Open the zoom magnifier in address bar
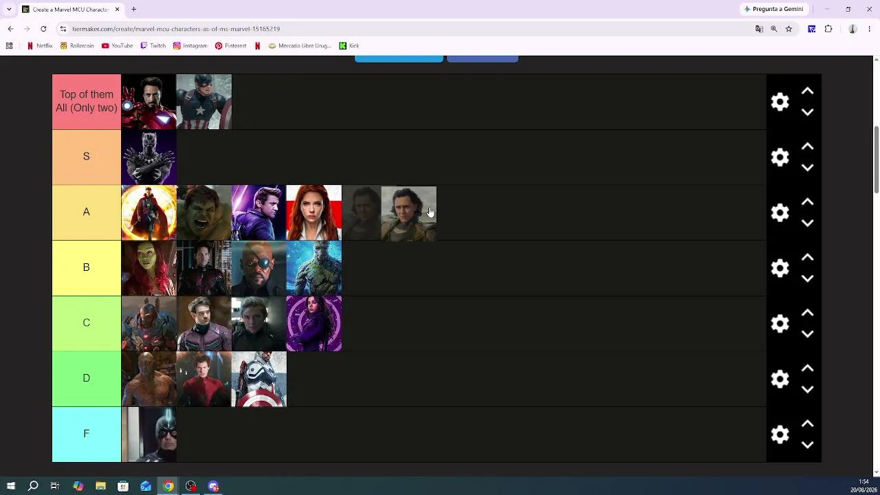 [774, 29]
